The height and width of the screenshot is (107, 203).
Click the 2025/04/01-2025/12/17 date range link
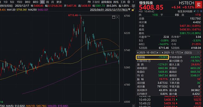click(x=109, y=10)
